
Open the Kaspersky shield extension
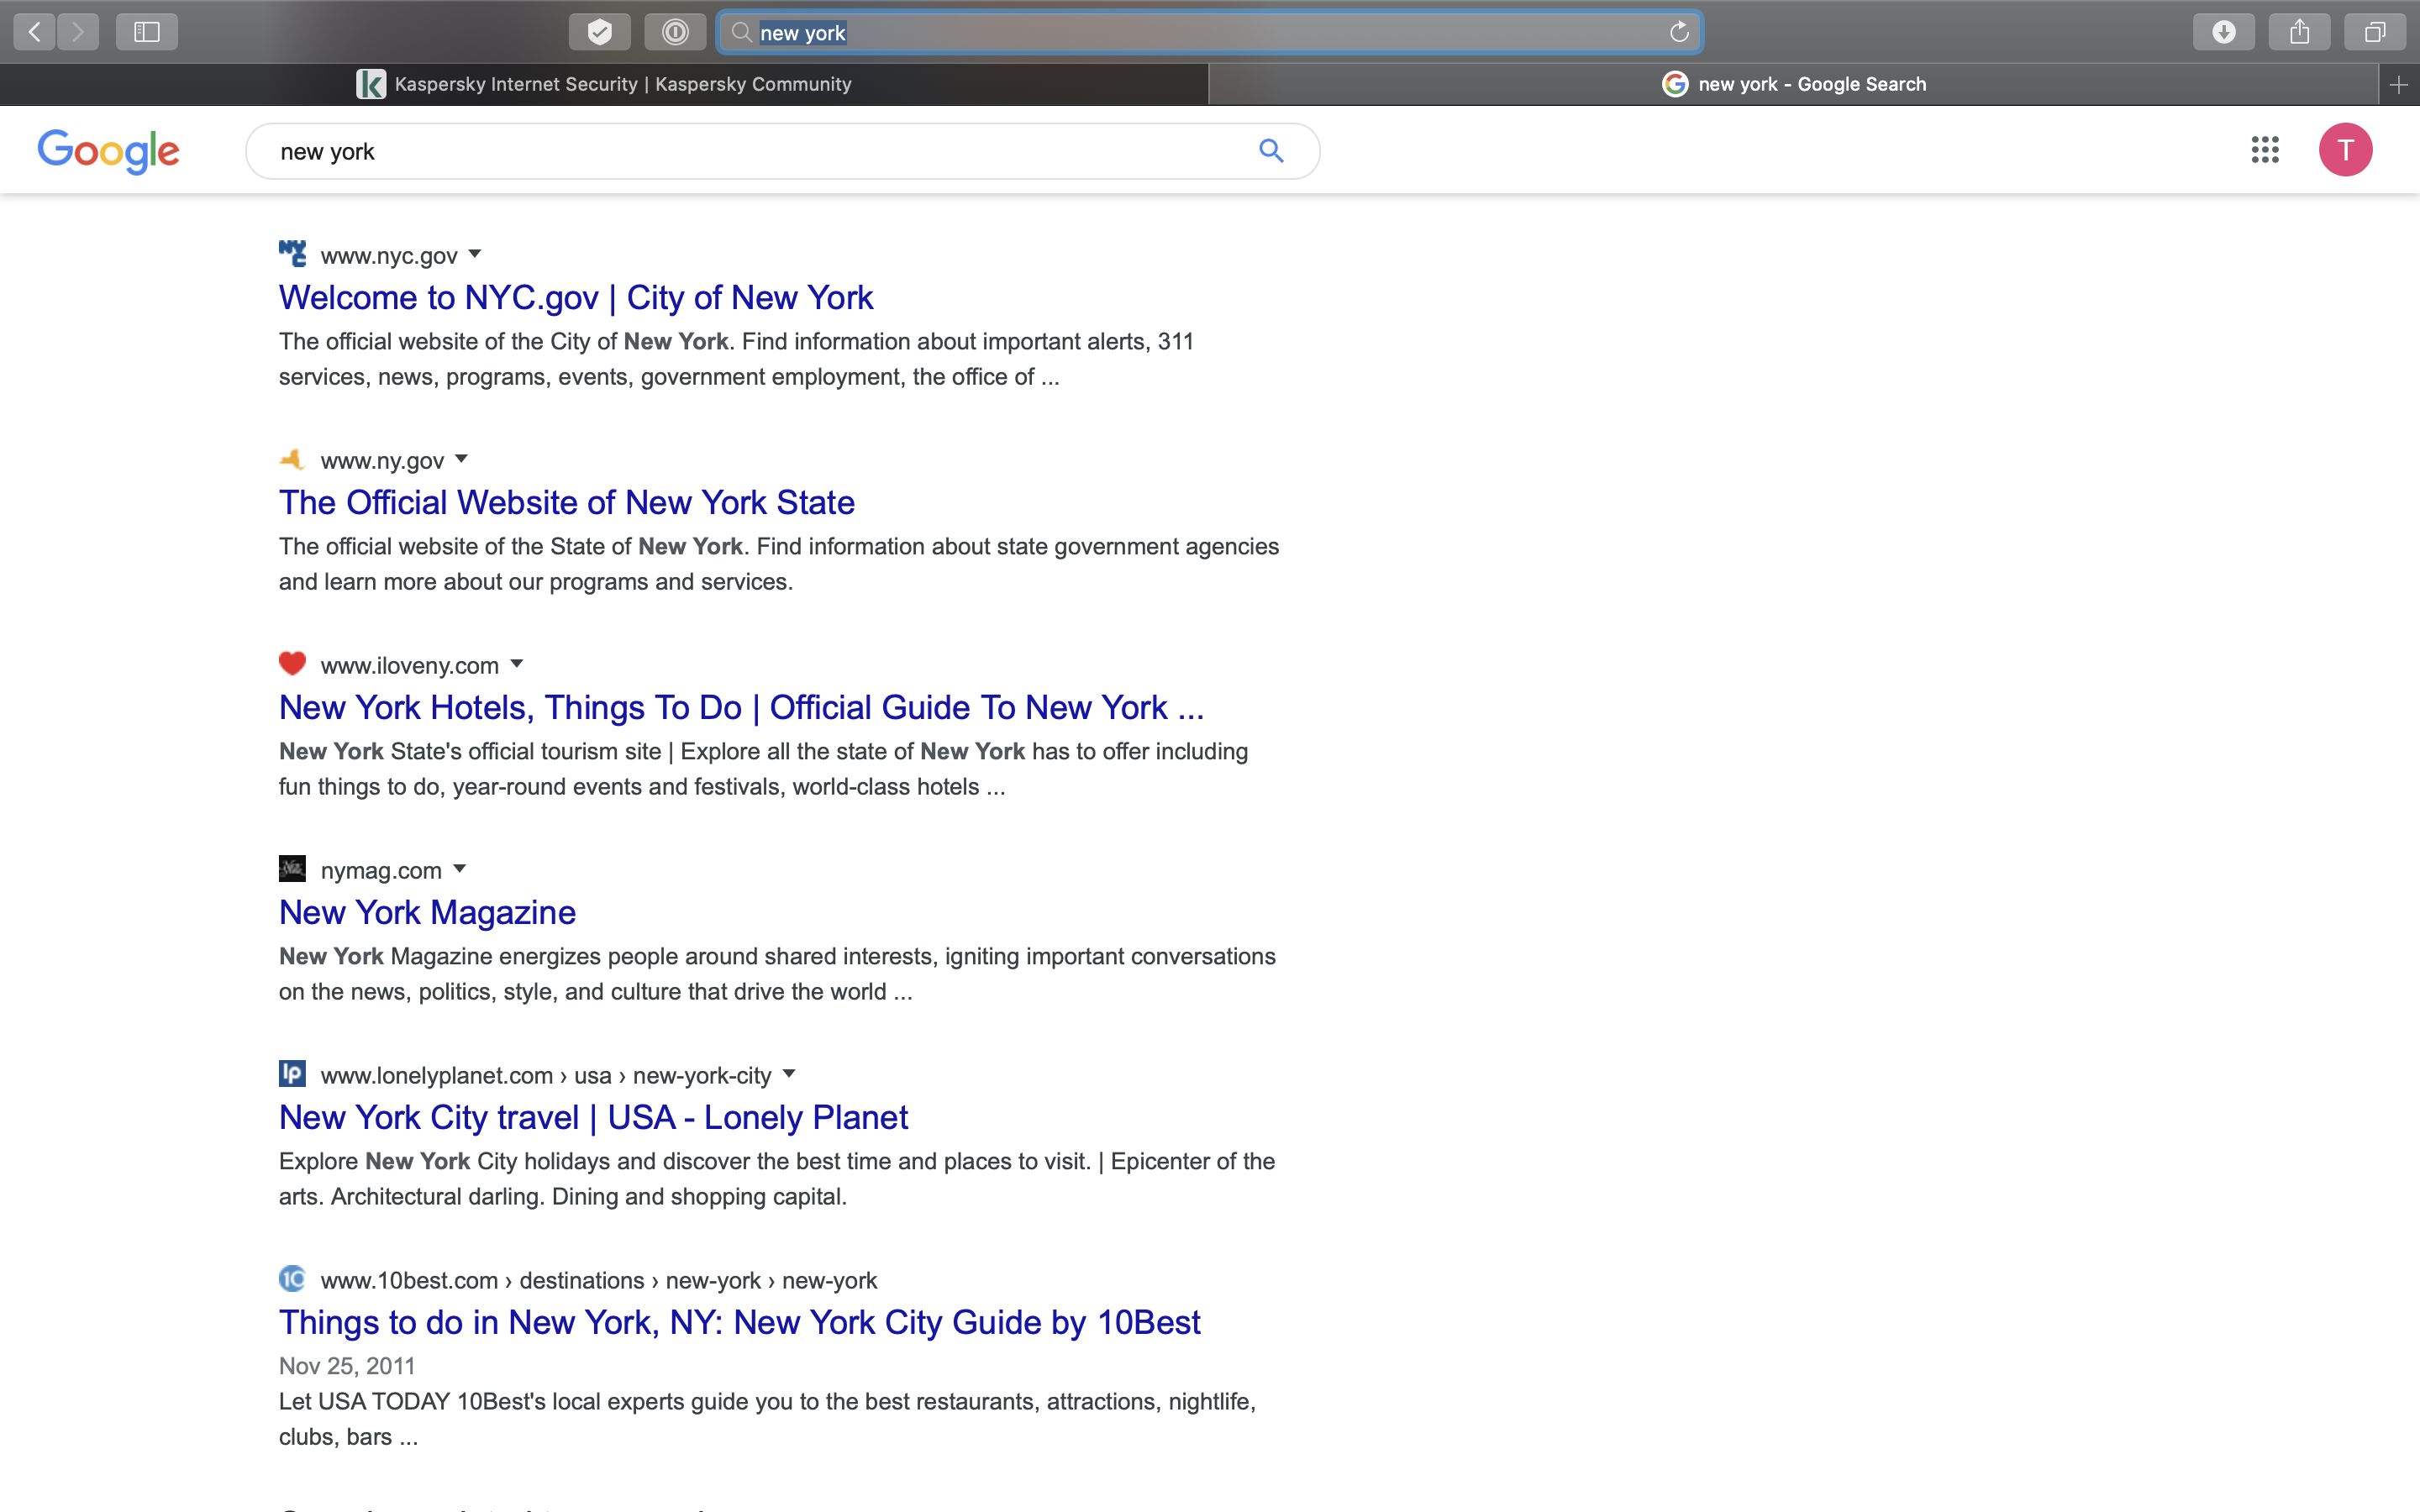click(x=600, y=32)
